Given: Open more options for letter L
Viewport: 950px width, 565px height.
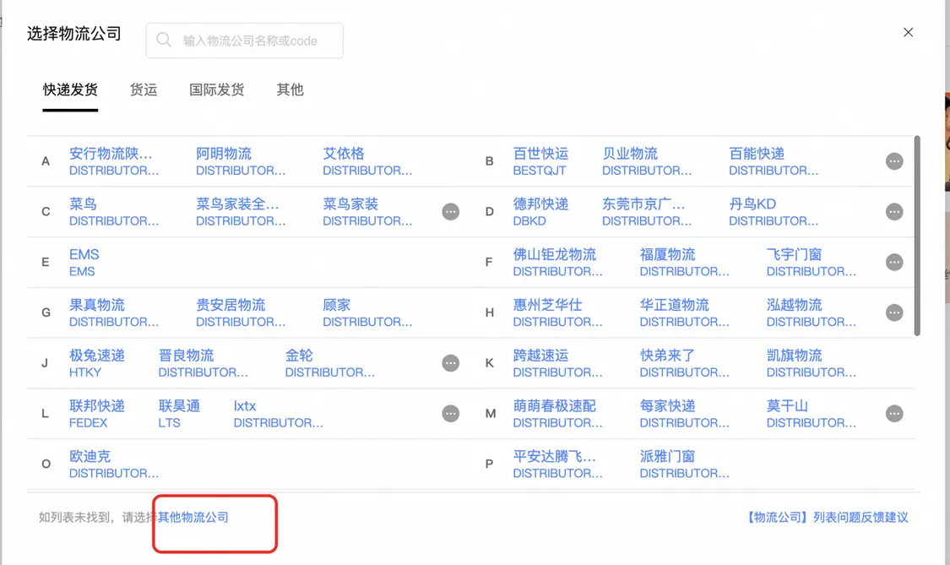Looking at the screenshot, I should coord(451,414).
